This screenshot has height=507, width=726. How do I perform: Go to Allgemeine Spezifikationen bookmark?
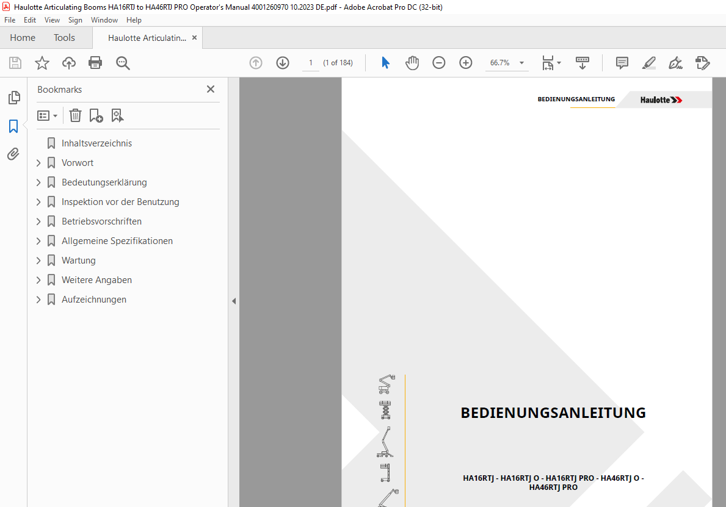tap(117, 241)
